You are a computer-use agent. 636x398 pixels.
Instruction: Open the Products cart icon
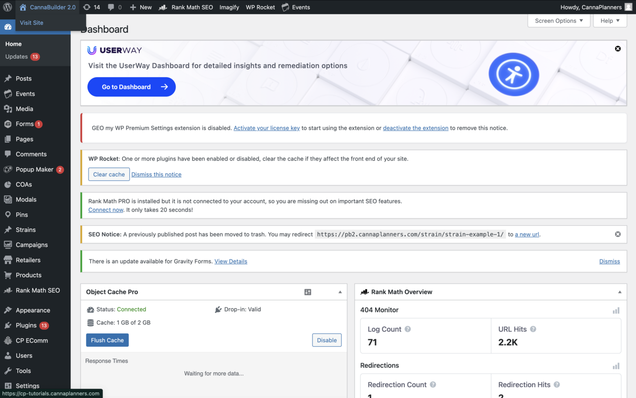pyautogui.click(x=7, y=275)
